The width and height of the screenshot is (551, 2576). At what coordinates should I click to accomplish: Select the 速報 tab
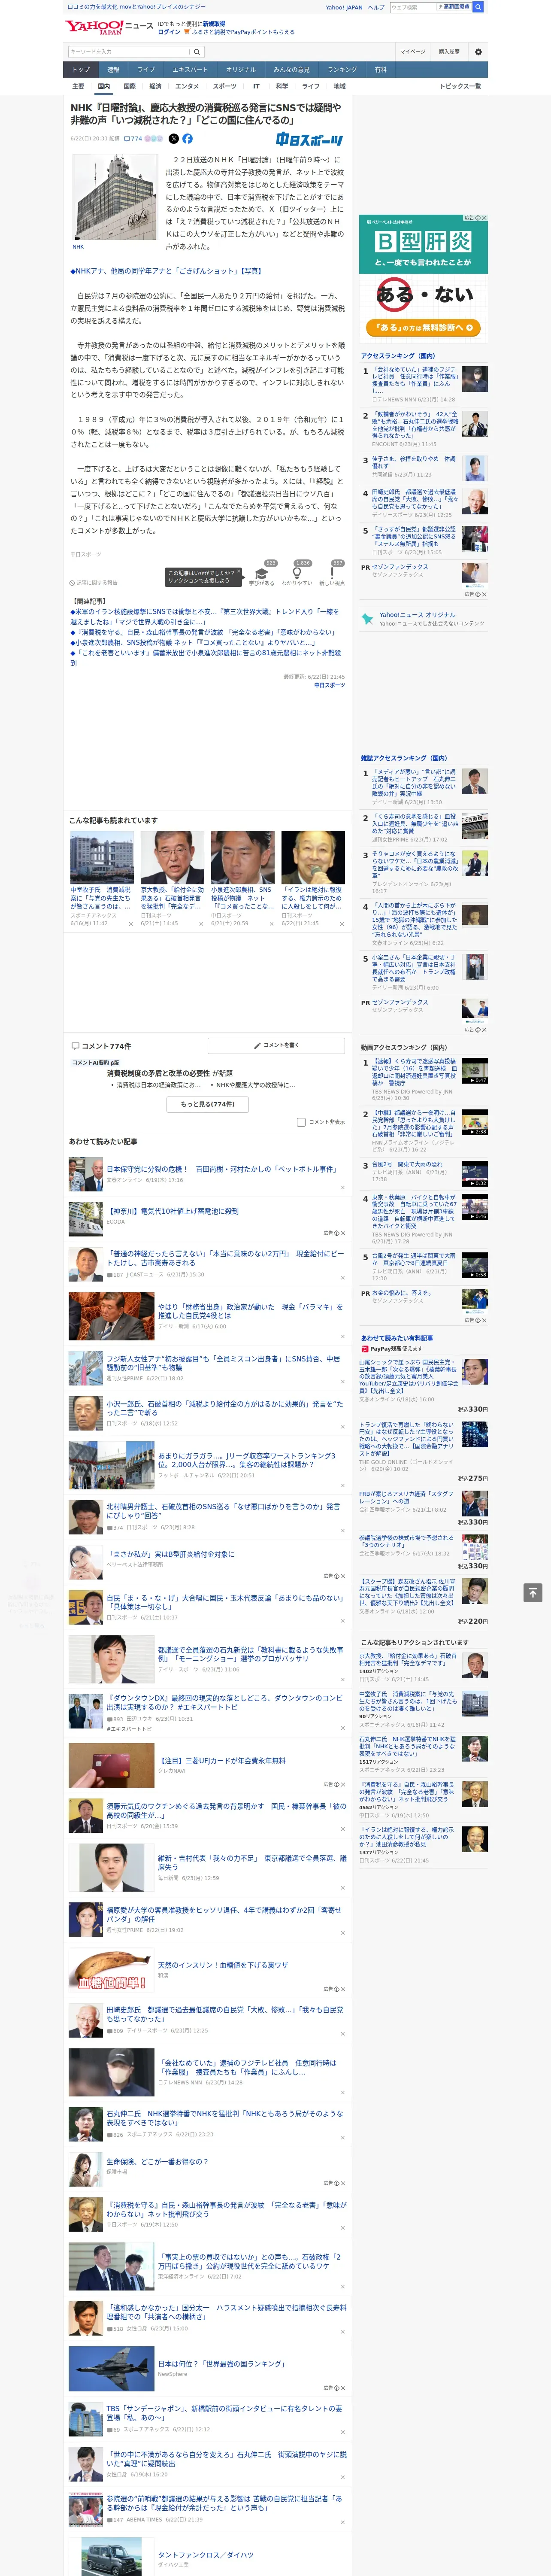tap(113, 70)
